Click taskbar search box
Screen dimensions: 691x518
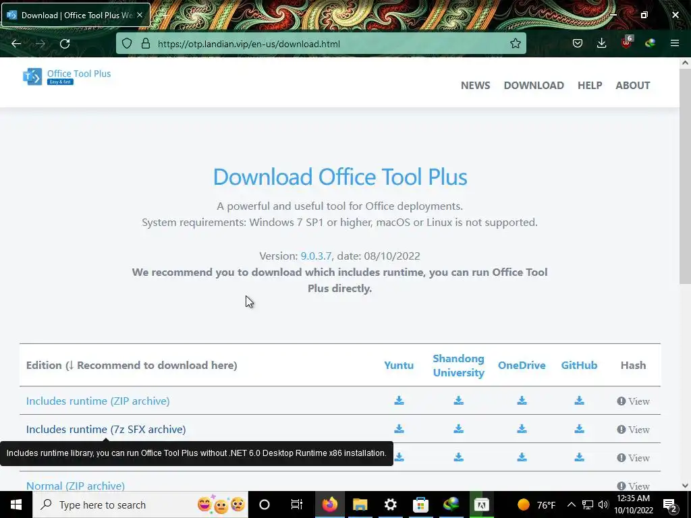(140, 505)
